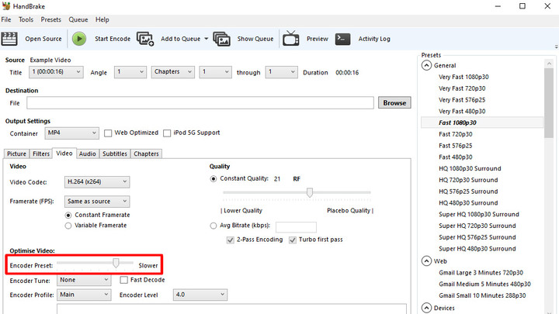
Task: Open the Encoder Level dropdown
Action: 200,295
